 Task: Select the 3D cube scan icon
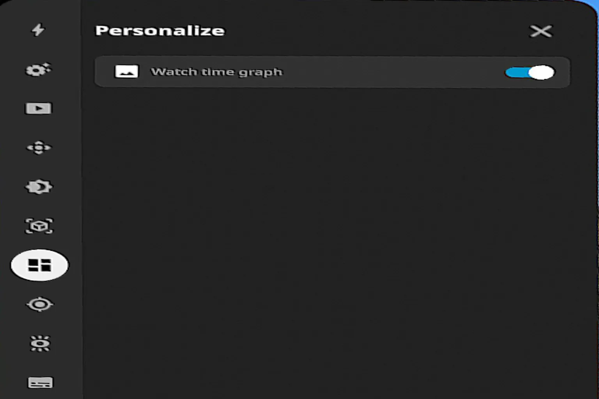pos(39,226)
